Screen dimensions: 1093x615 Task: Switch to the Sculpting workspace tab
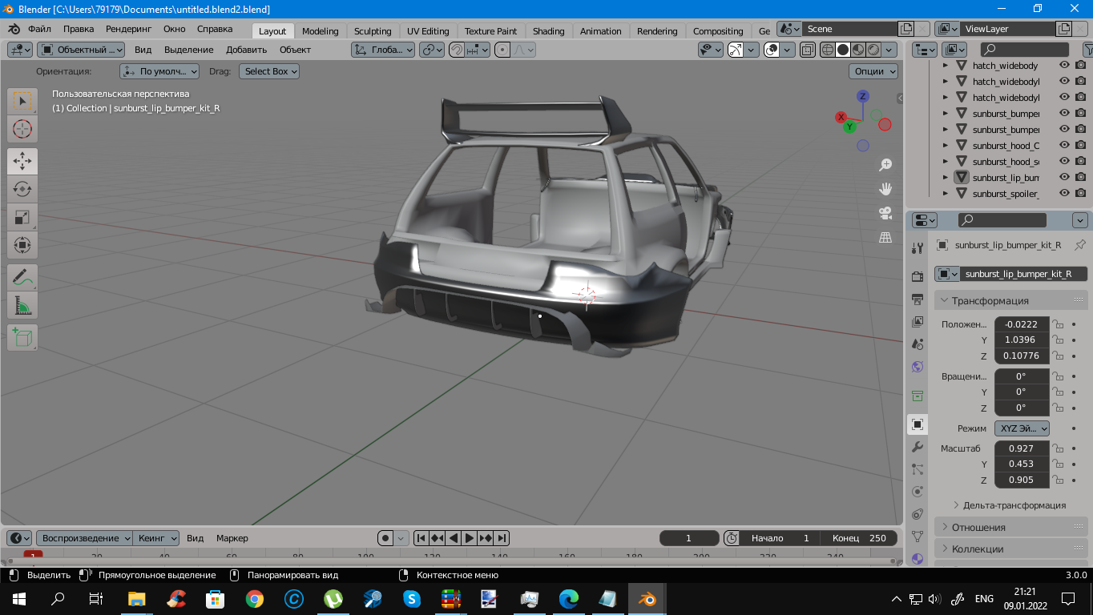click(x=373, y=31)
